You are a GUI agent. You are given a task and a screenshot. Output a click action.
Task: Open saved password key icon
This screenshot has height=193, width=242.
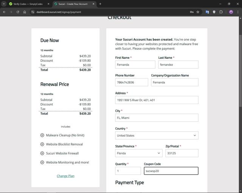192,12
